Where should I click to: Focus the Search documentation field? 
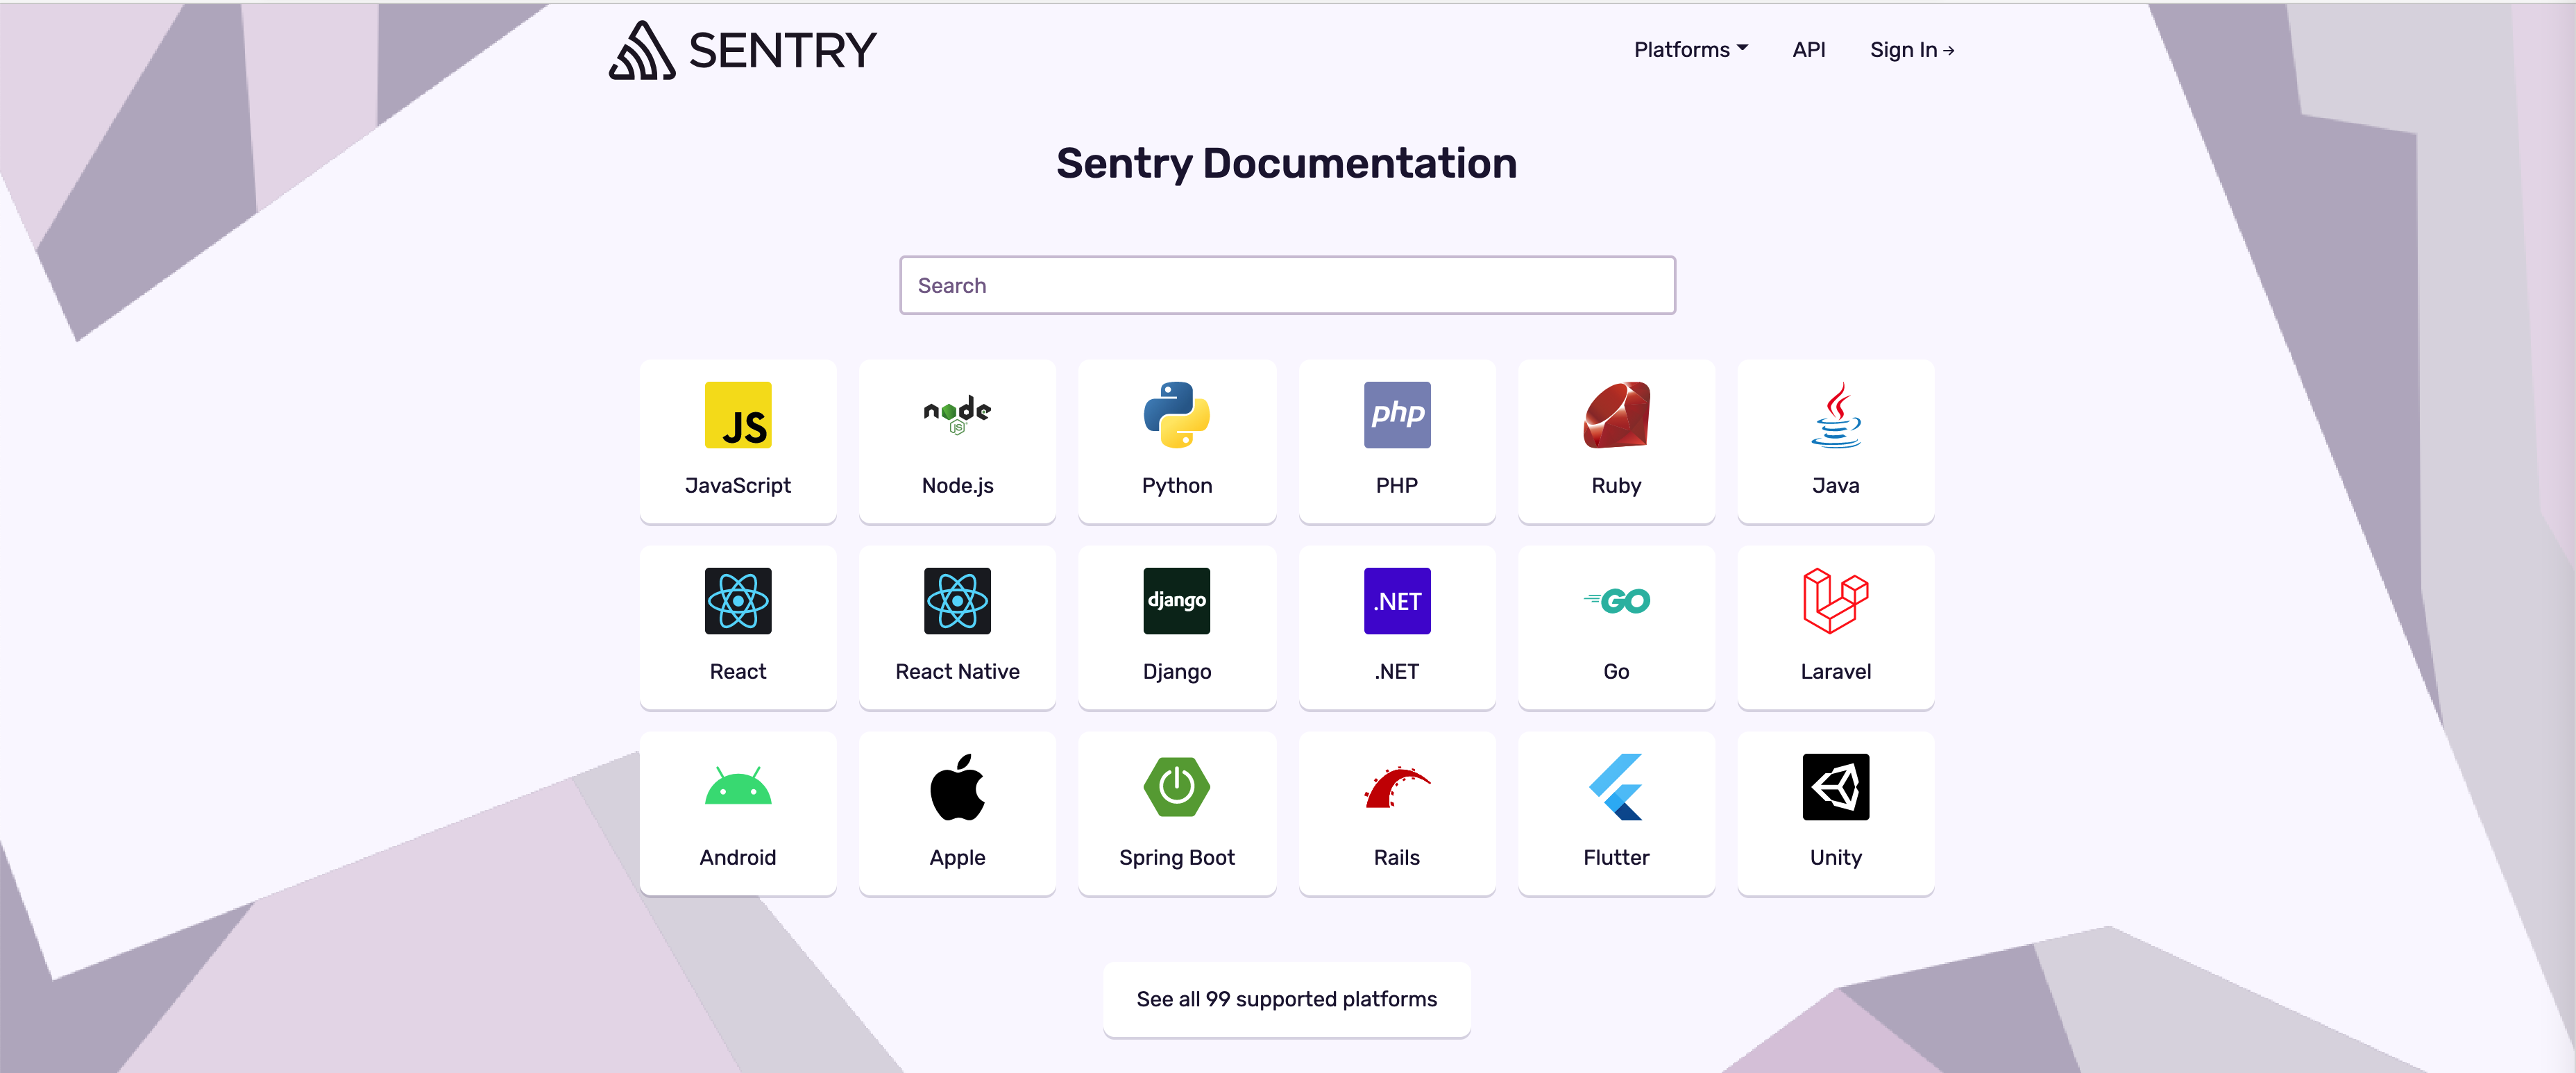pos(1287,286)
